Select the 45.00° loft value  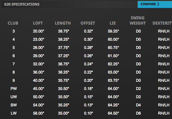[38, 89]
